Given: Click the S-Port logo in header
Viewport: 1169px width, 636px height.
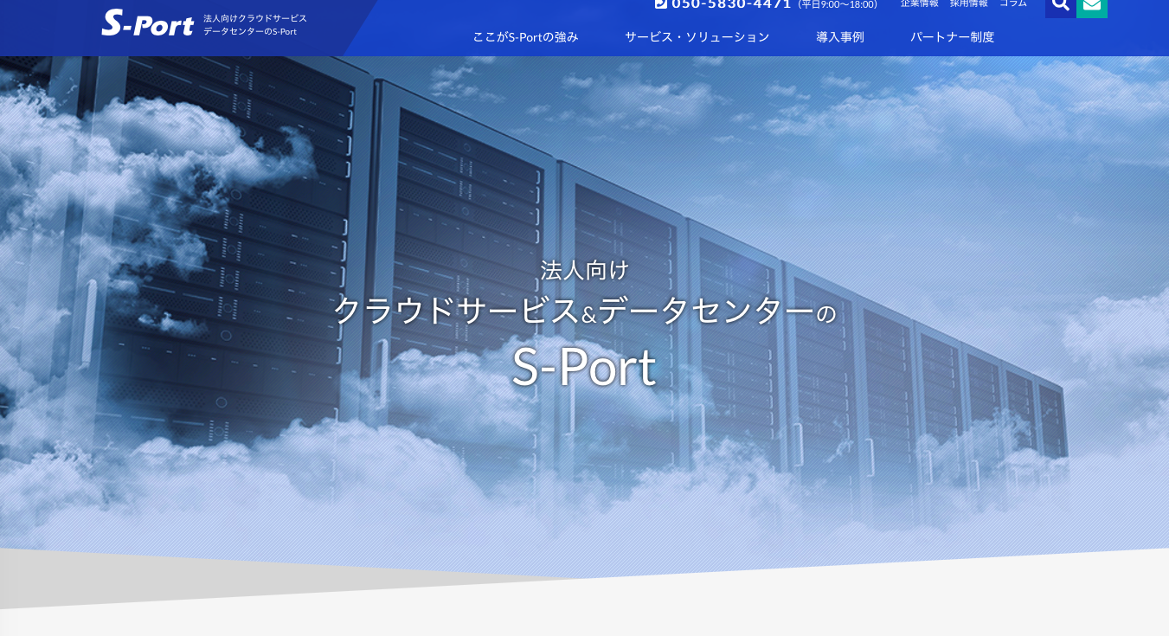Looking at the screenshot, I should click(147, 23).
